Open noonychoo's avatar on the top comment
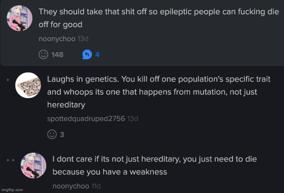Image resolution: width=284 pixels, height=193 pixels. click(x=20, y=18)
